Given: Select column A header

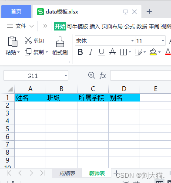Looking at the screenshot, I should click(x=30, y=89).
